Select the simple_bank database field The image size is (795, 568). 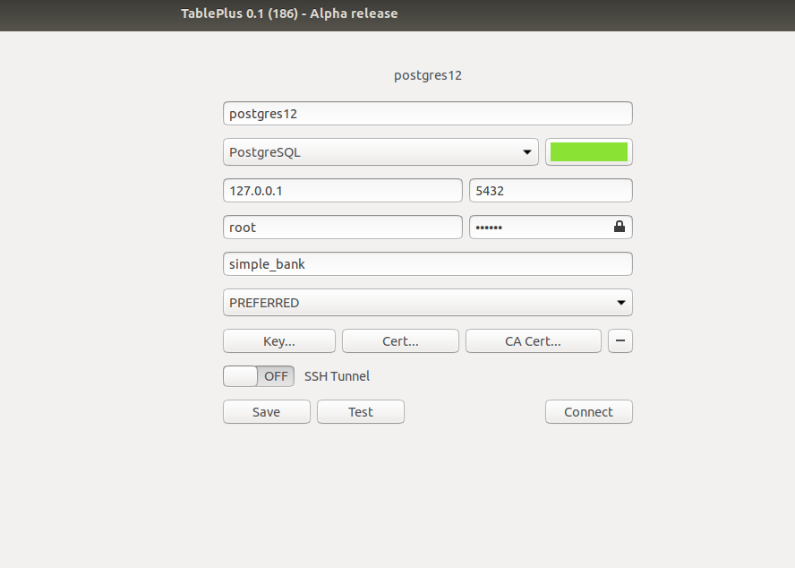[427, 263]
